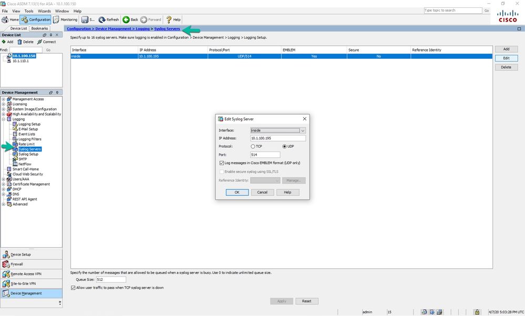Open the NetFlow tree node

click(25, 165)
